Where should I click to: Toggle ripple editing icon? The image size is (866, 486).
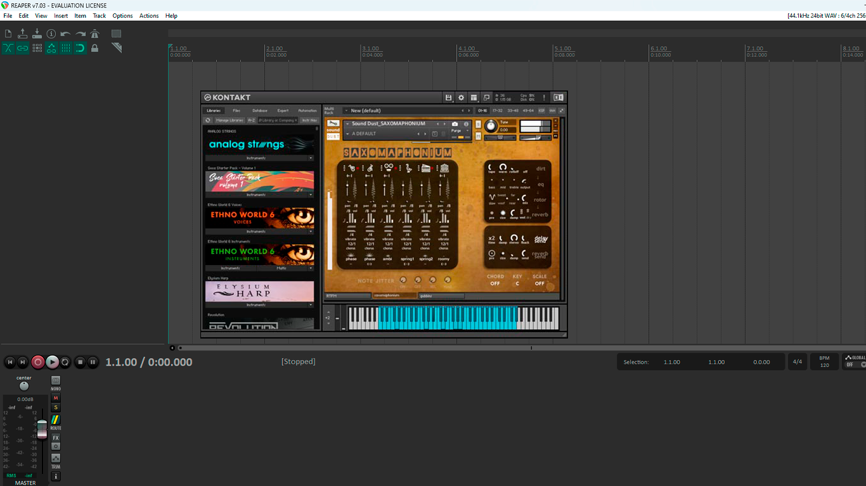(x=37, y=48)
